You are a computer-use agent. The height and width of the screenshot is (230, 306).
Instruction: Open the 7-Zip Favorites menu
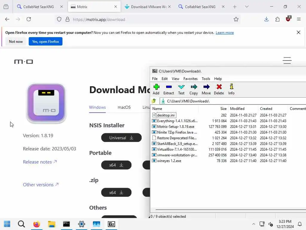click(x=190, y=79)
